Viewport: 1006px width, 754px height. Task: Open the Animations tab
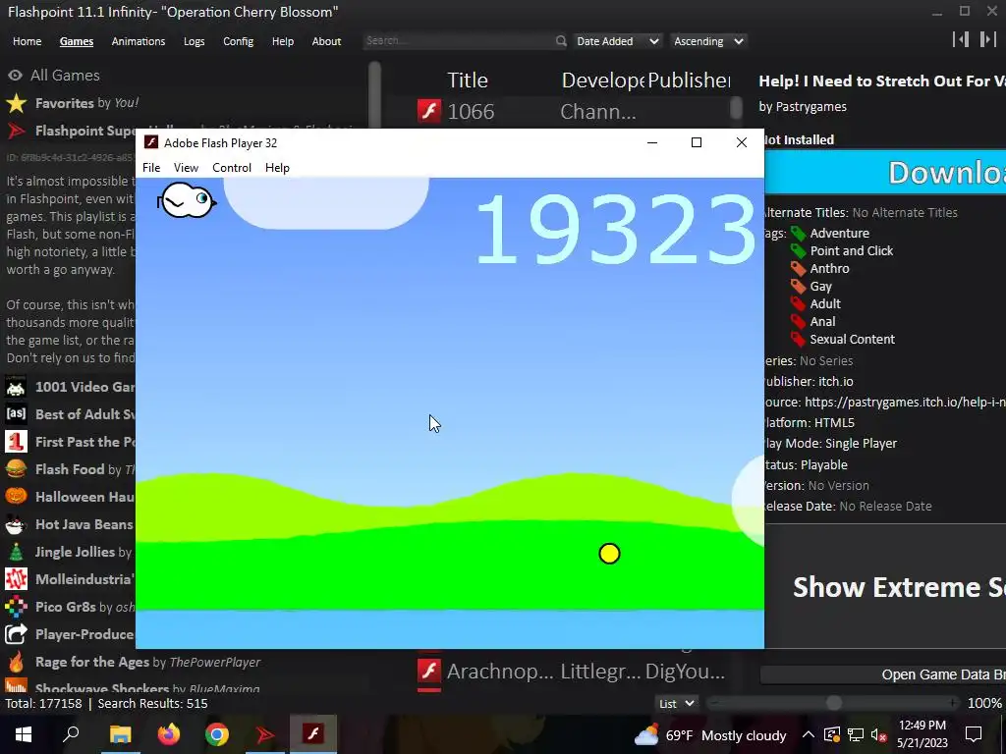[138, 41]
